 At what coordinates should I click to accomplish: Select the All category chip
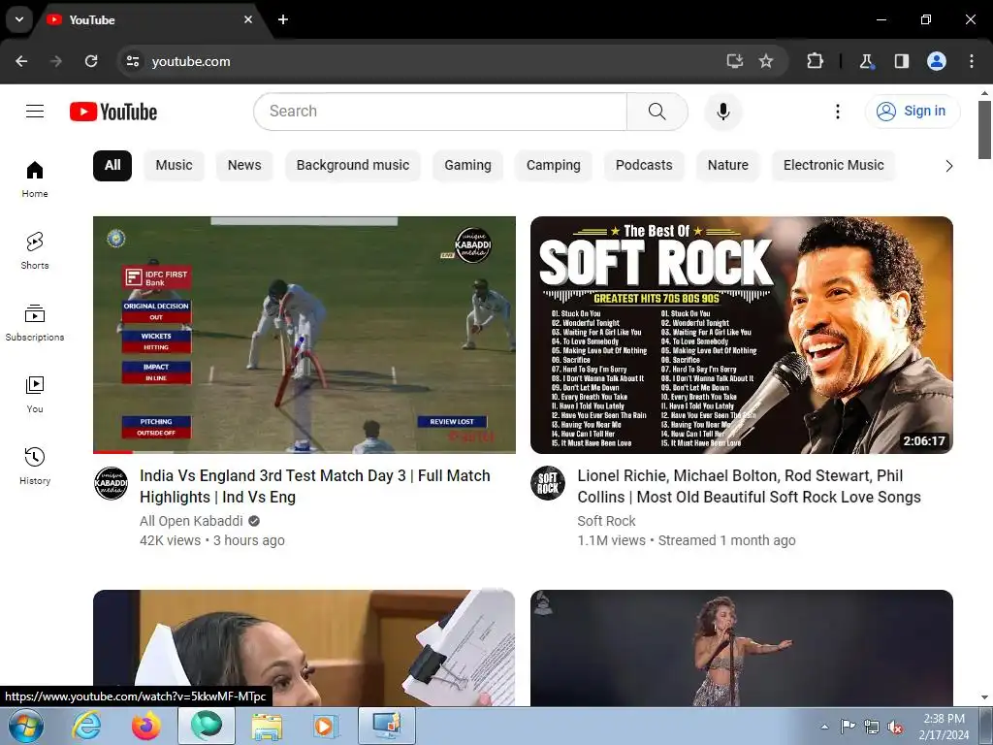112,165
